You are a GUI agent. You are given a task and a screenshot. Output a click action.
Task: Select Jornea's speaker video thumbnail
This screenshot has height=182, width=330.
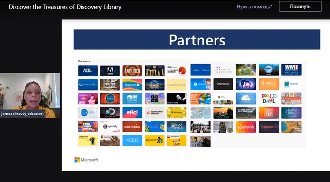[30, 95]
